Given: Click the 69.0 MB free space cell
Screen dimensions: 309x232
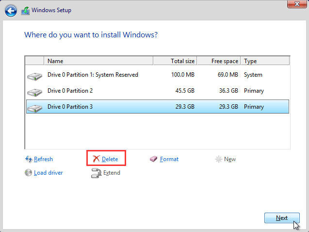Looking at the screenshot, I should 228,75.
